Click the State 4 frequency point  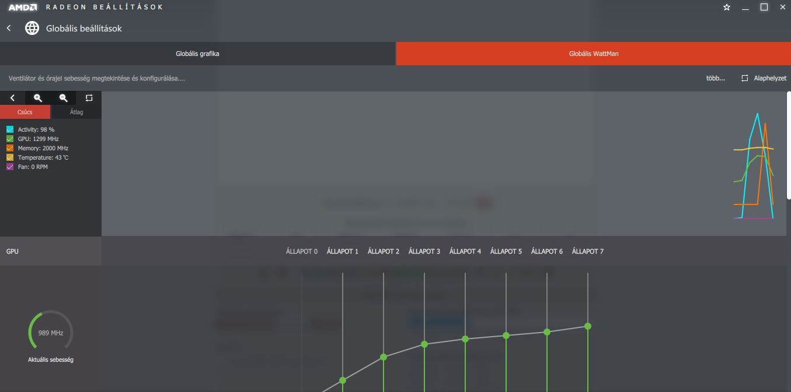click(x=465, y=339)
